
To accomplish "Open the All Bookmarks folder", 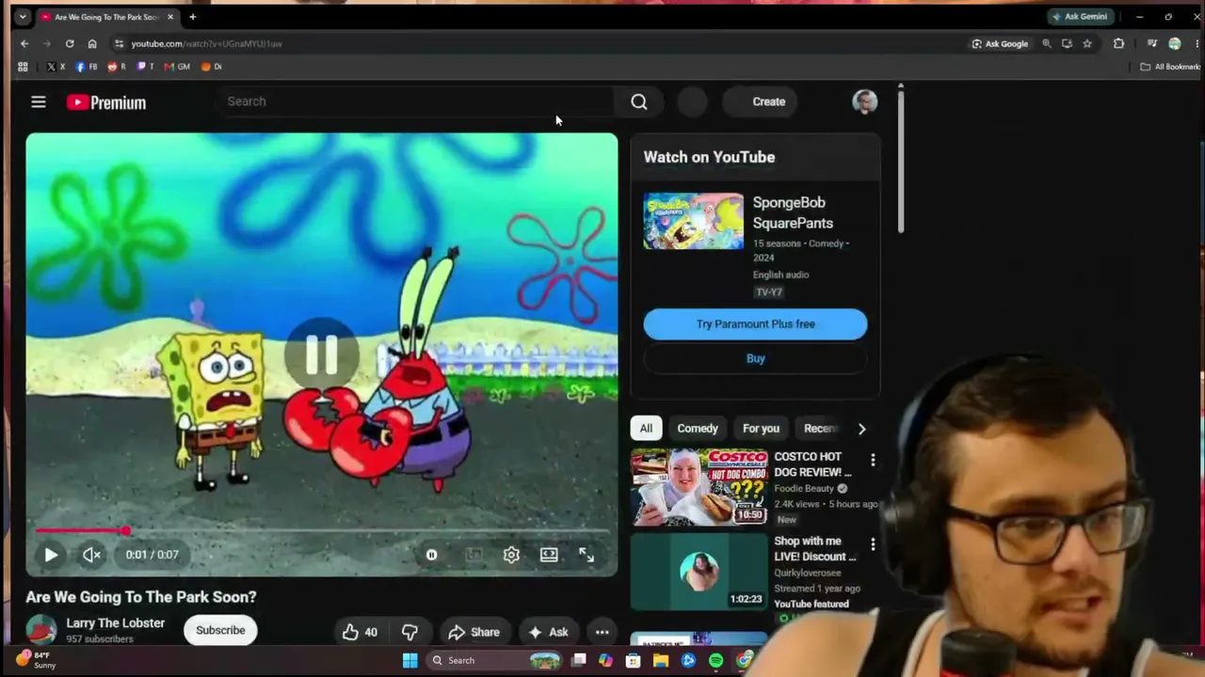I will pos(1171,67).
